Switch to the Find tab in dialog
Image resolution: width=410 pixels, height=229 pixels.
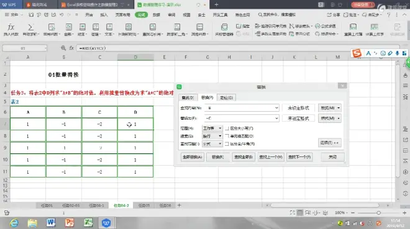click(188, 97)
